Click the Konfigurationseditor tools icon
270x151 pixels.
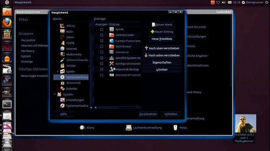click(x=111, y=63)
